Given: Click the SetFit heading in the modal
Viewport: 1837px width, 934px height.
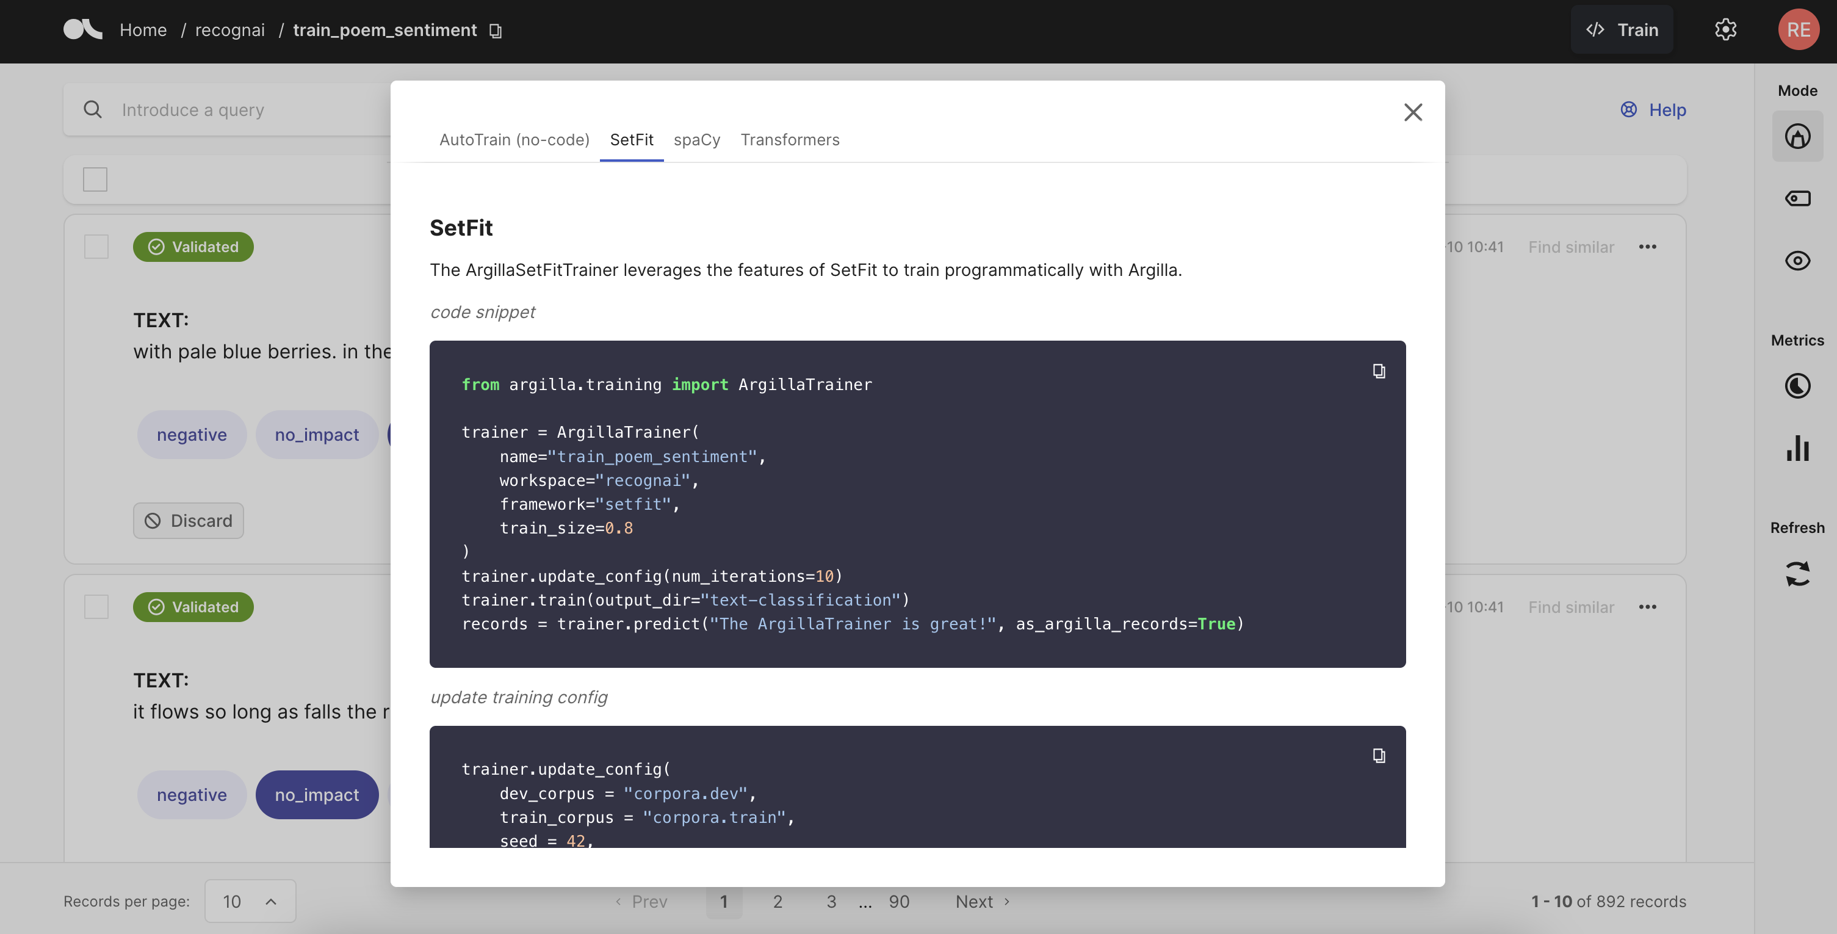Looking at the screenshot, I should click(x=461, y=228).
